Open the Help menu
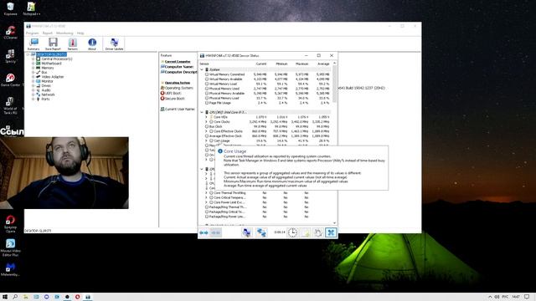 (x=80, y=33)
